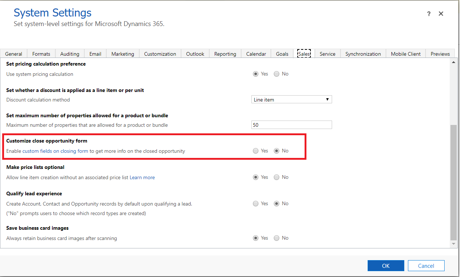
Task: Select No for optional price lists
Action: [277, 177]
